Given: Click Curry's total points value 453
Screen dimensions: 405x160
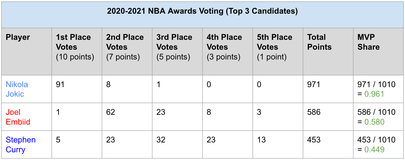Looking at the screenshot, I should [x=314, y=140].
